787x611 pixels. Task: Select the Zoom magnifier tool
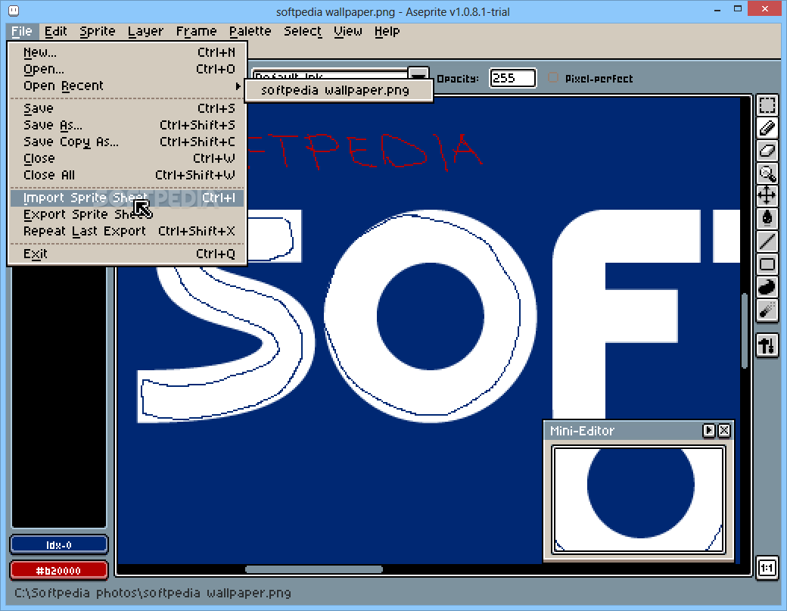click(x=767, y=173)
